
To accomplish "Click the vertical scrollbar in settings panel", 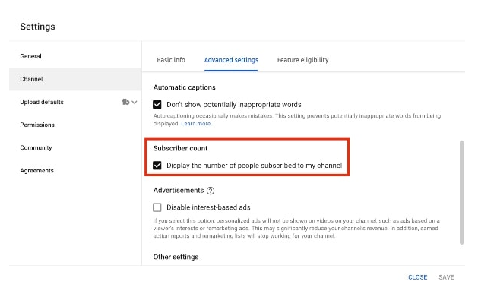I will pos(461,192).
